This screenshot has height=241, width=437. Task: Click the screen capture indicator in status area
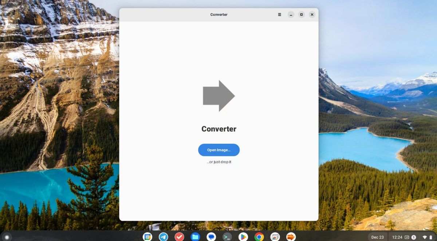407,237
